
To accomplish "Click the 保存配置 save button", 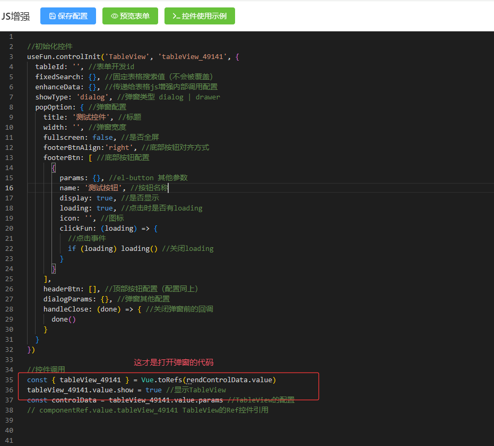I will [68, 16].
